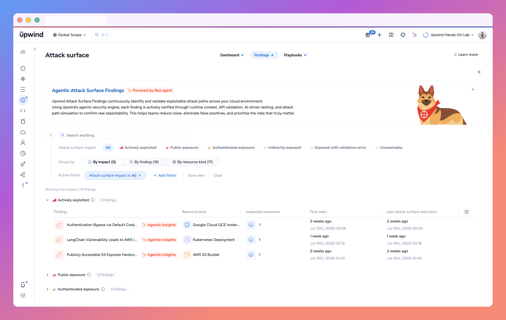Group by impact (3)
The width and height of the screenshot is (506, 320).
coord(102,162)
